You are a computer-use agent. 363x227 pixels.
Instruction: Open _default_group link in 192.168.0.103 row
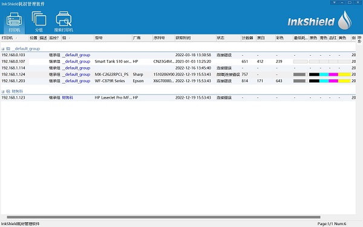tap(76, 55)
